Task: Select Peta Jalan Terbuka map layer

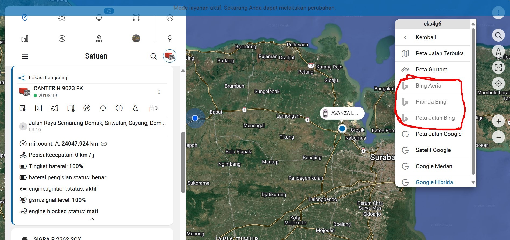Action: (x=439, y=53)
